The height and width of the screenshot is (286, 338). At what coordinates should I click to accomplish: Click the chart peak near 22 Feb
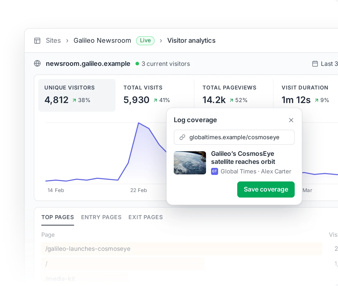point(139,123)
